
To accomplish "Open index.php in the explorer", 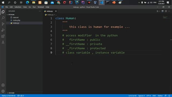I will click(x=17, y=20).
